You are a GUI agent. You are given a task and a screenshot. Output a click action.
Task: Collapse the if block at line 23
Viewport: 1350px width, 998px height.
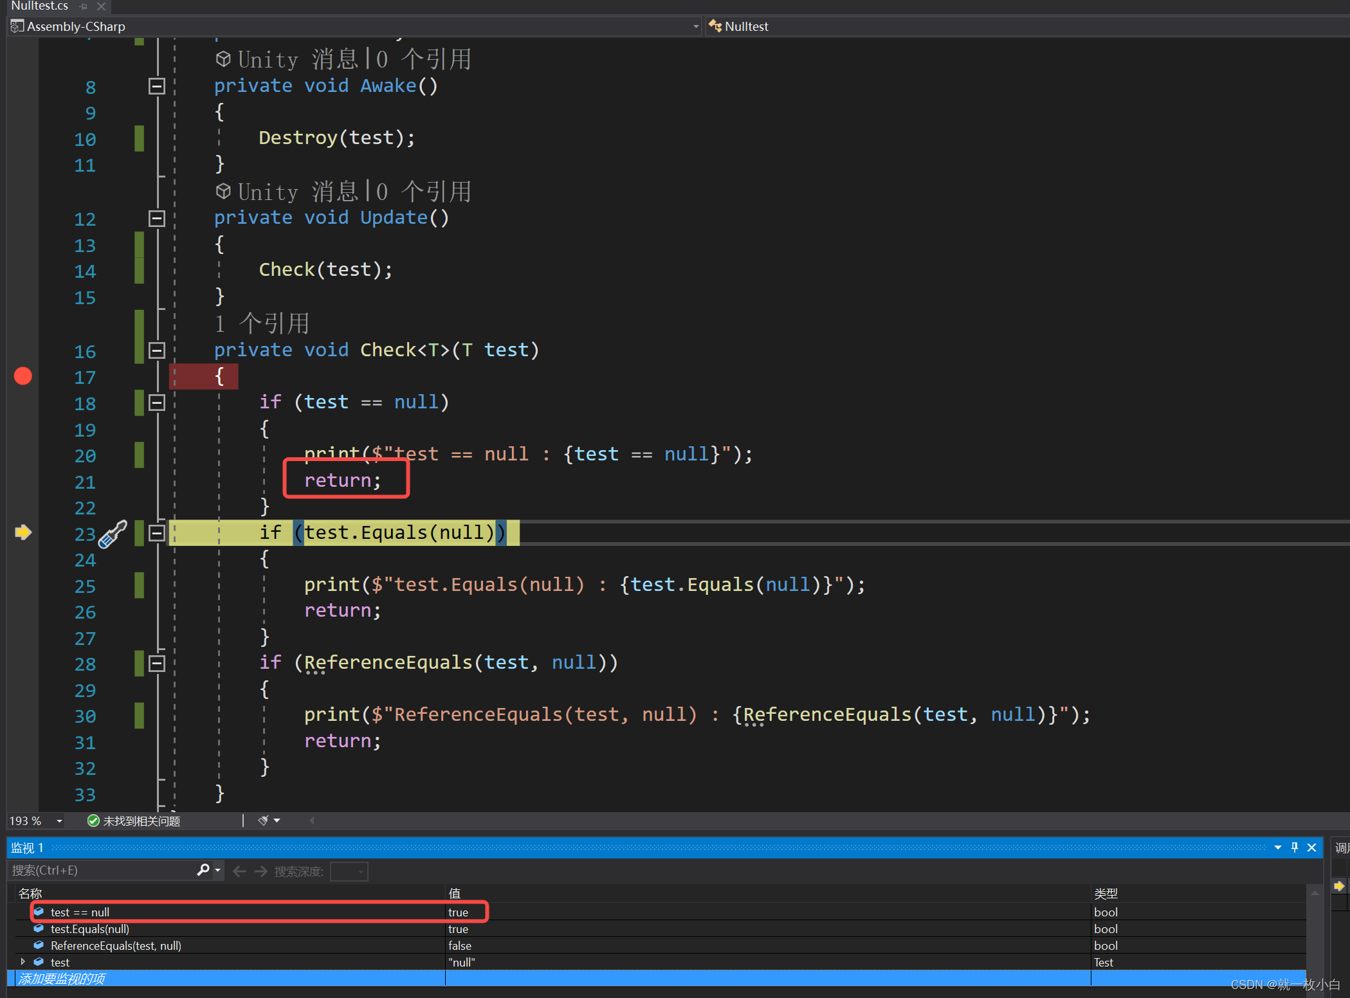coord(157,533)
